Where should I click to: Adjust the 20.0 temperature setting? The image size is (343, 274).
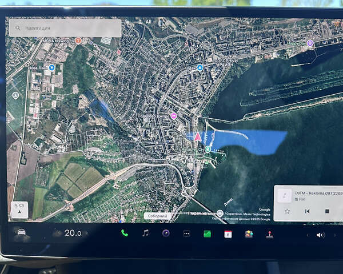73,233
